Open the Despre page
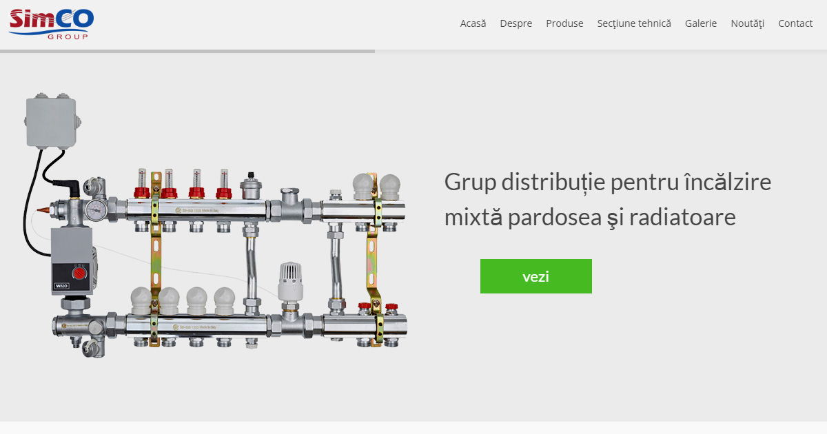The width and height of the screenshot is (827, 434). pyautogui.click(x=515, y=23)
